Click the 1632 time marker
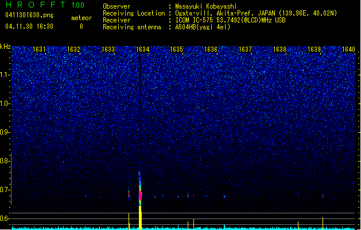Viewport: 361px width, 230px height. tap(73, 49)
